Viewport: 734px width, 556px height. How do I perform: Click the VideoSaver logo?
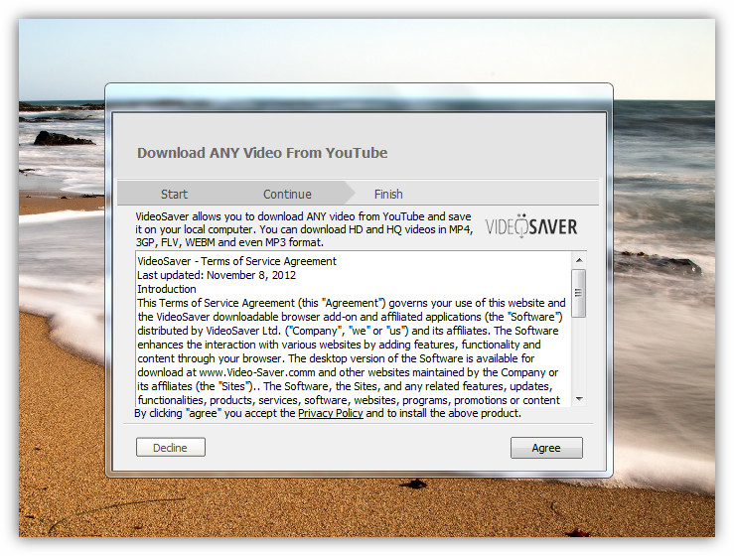531,226
